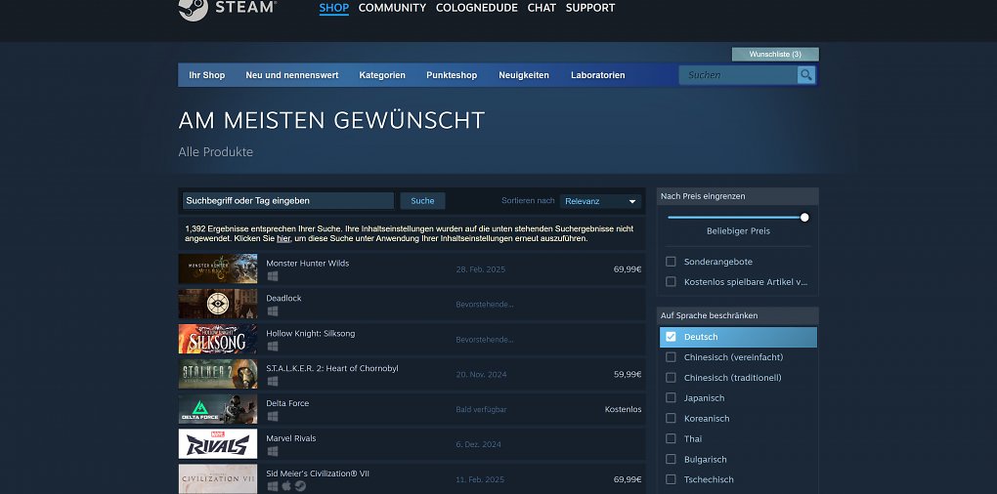
Task: Click Windows icon under Deadlock
Action: click(272, 311)
